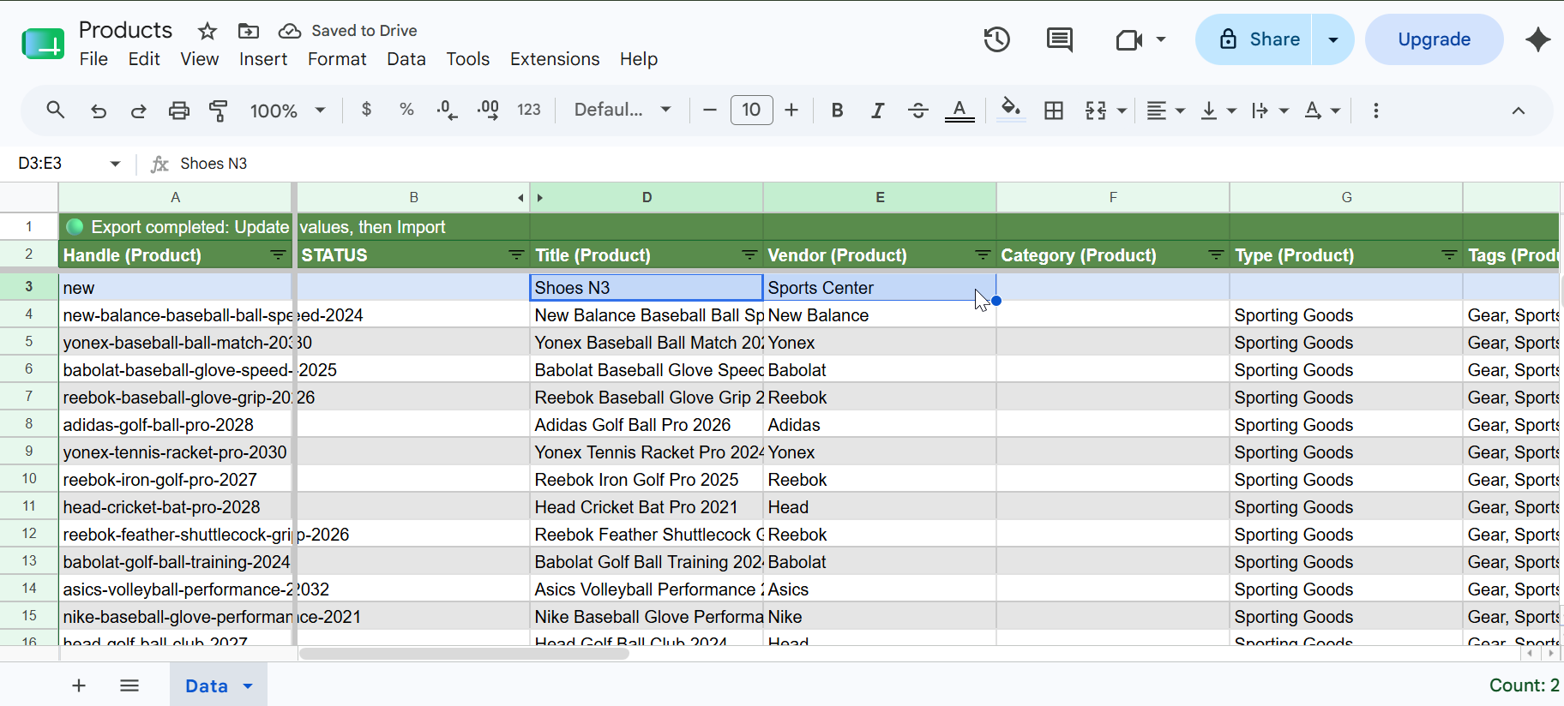Image resolution: width=1564 pixels, height=706 pixels.
Task: Print the spreadsheet
Action: click(x=178, y=111)
